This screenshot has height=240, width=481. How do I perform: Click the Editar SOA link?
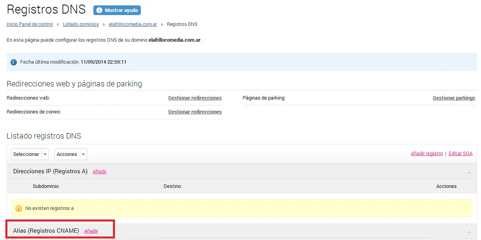point(461,154)
